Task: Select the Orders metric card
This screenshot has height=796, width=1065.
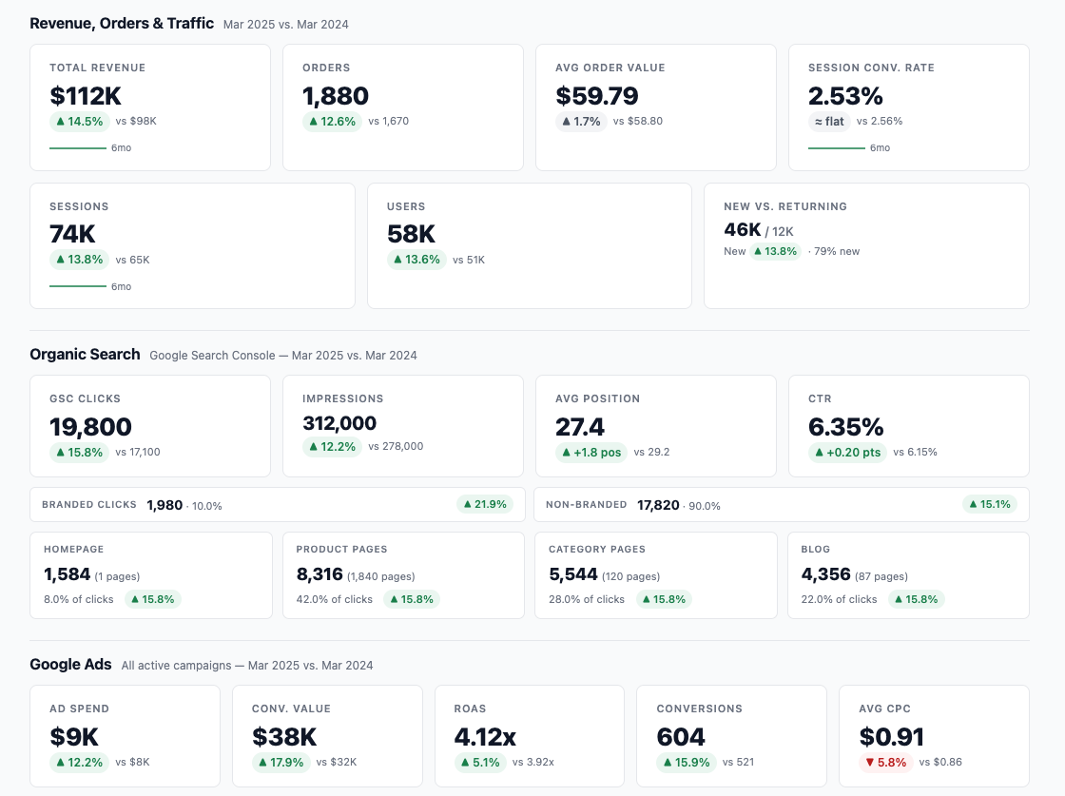Action: (x=403, y=107)
